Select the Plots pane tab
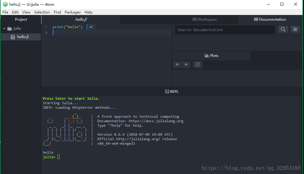The height and width of the screenshot is (174, 304). (211, 56)
